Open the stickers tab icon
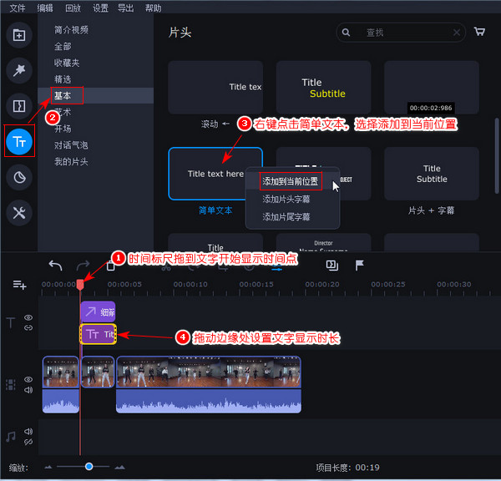Screen dimensions: 501x481 [x=19, y=177]
